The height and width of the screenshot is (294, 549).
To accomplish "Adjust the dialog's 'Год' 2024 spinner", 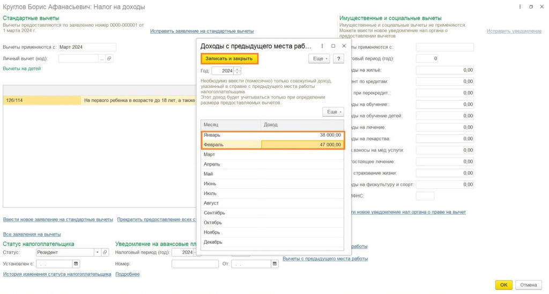I will [x=238, y=71].
